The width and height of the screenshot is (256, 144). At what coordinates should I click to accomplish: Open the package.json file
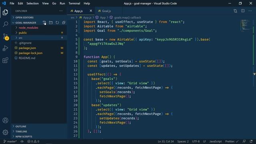[39, 48]
